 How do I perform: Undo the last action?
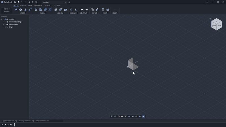[x=22, y=2]
